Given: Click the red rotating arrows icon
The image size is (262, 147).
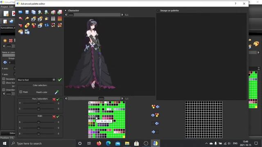Looking at the screenshot, I should 53,25.
